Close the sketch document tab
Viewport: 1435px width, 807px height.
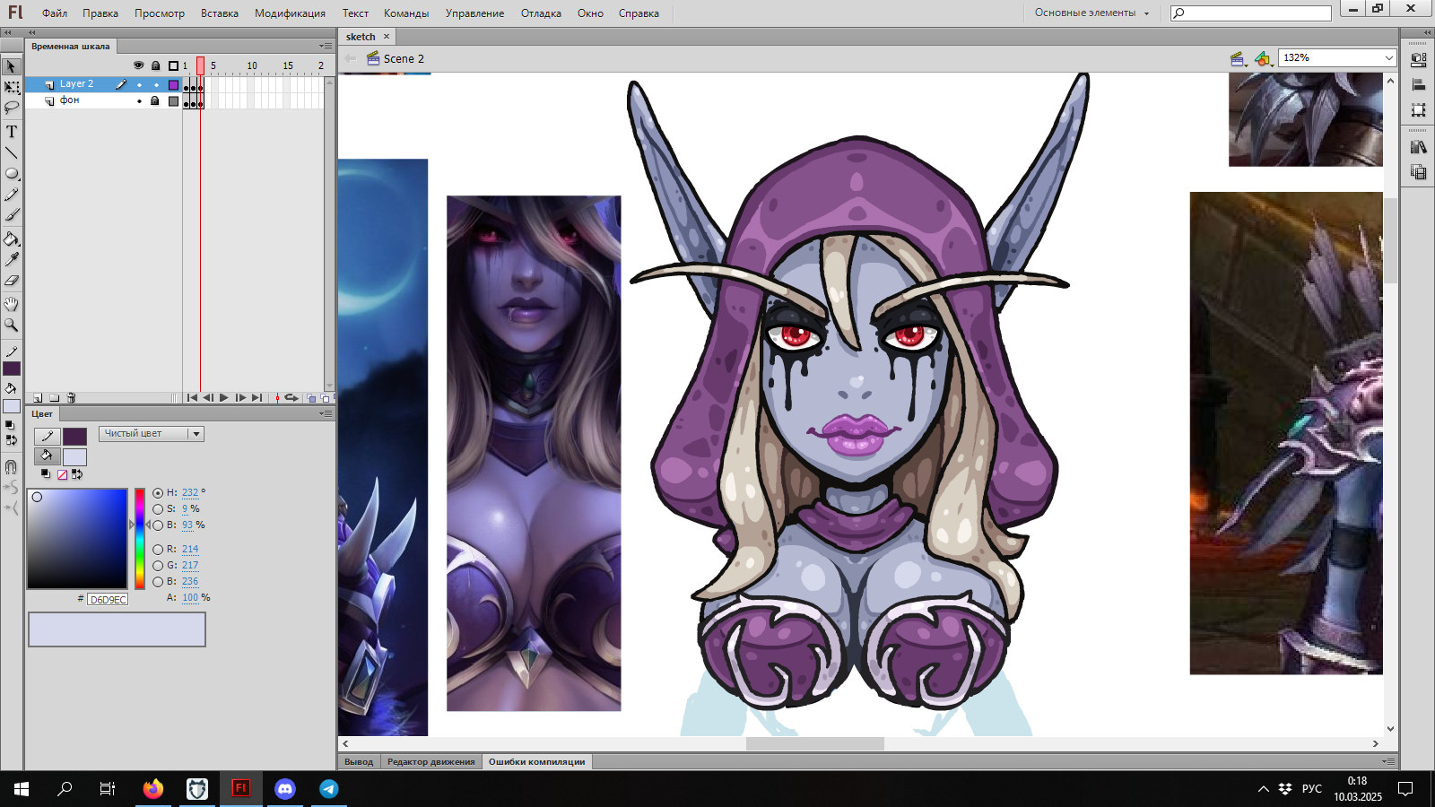pos(387,37)
